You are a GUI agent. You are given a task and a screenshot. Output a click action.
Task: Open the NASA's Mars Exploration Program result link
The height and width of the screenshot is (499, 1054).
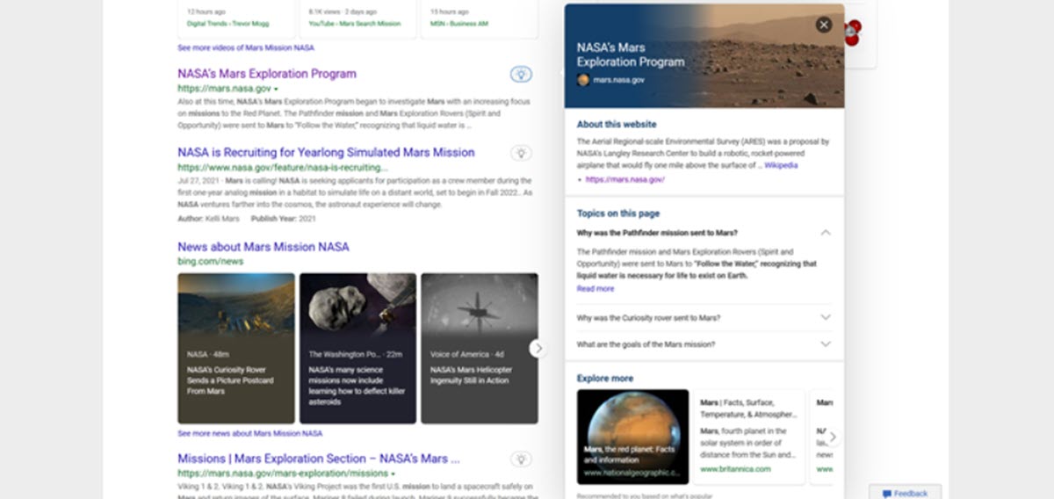point(267,74)
